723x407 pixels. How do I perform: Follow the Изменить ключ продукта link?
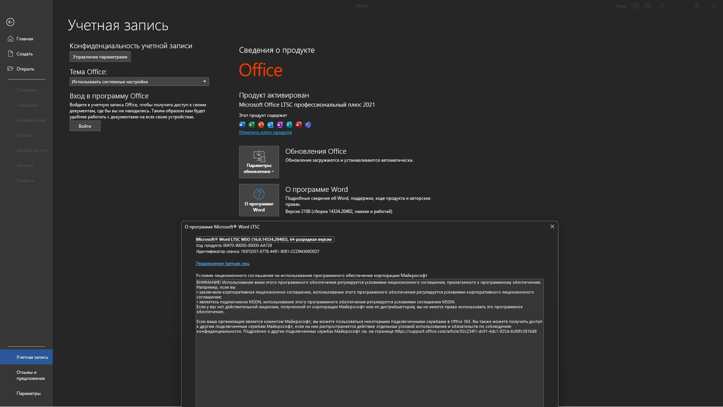265,132
